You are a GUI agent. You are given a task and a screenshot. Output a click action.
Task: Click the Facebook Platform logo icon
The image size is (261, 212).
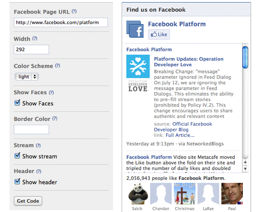click(x=135, y=29)
